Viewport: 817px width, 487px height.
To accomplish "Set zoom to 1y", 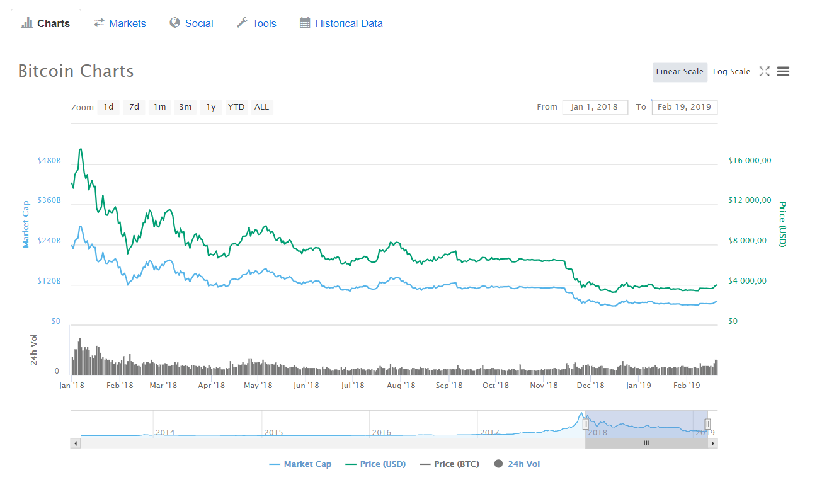I will pos(211,107).
